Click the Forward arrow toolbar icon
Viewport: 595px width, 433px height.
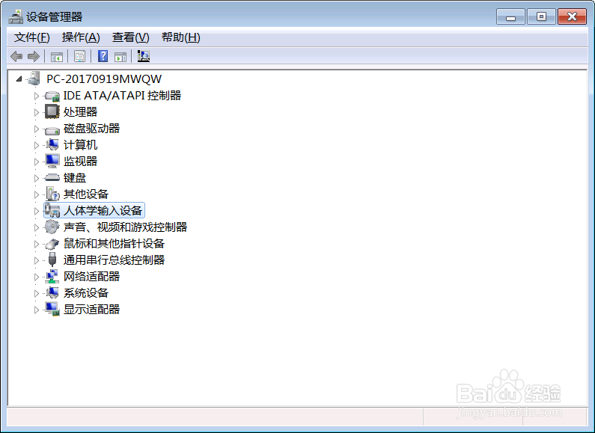(34, 57)
